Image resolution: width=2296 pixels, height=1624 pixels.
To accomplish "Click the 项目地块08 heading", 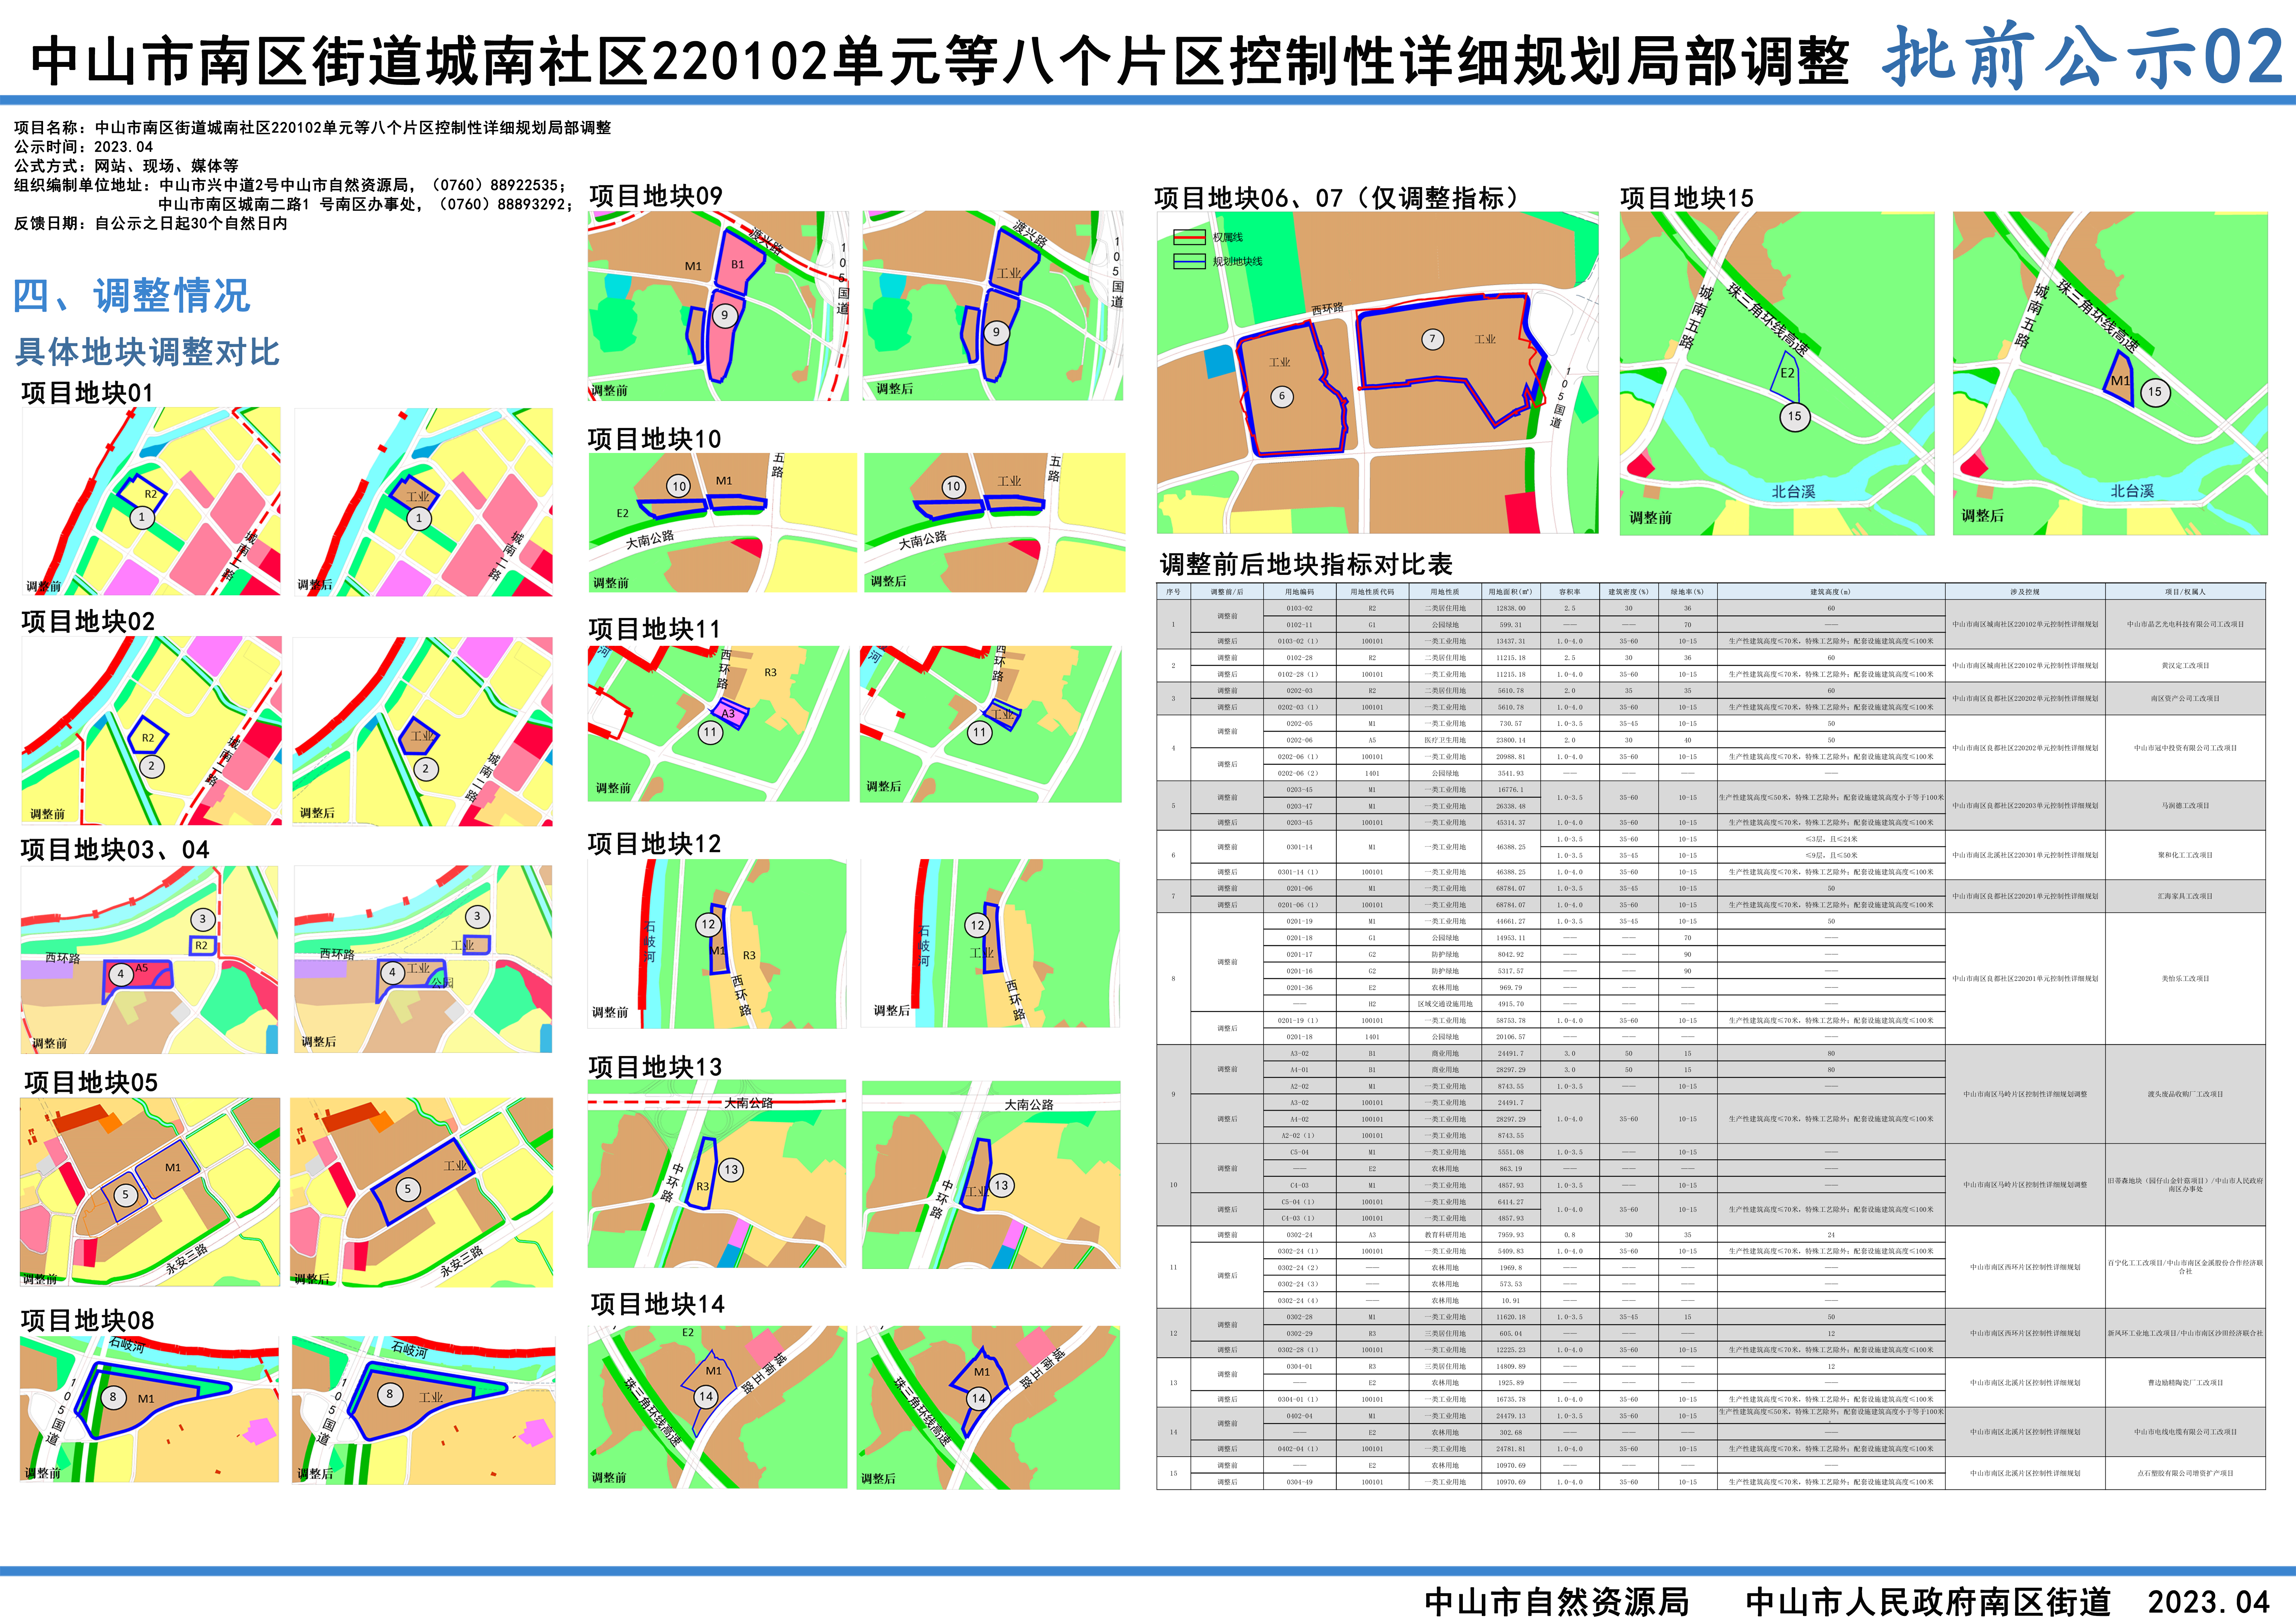I will (x=88, y=1320).
